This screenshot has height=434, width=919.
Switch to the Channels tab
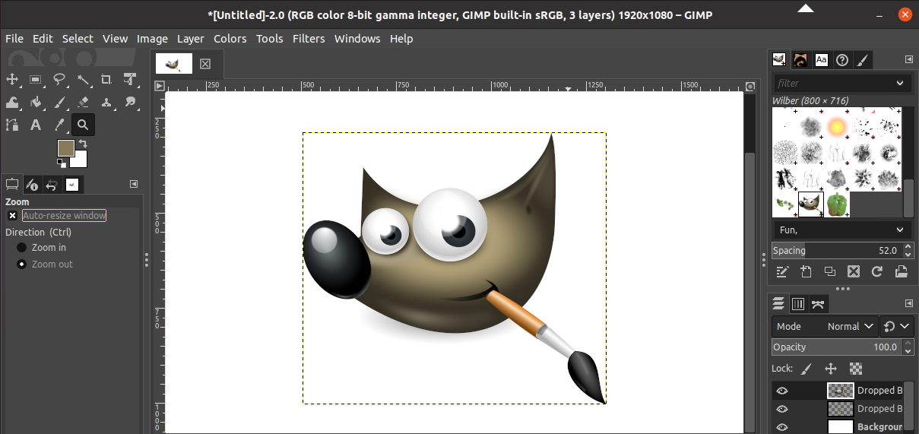pos(798,304)
